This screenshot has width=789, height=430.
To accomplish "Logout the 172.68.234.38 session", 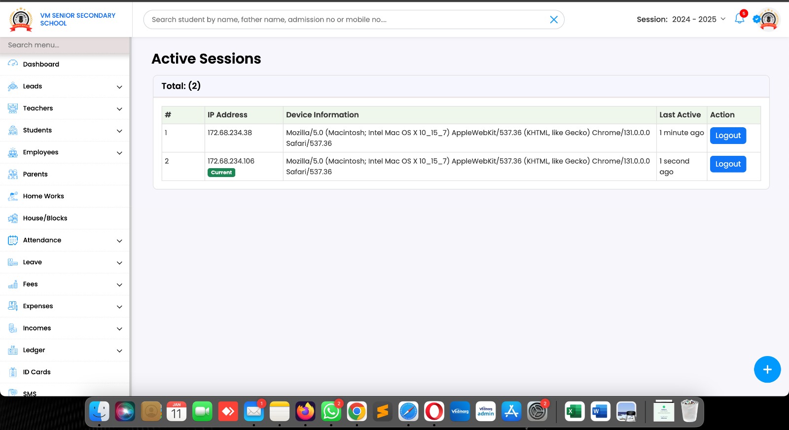I will (x=728, y=136).
